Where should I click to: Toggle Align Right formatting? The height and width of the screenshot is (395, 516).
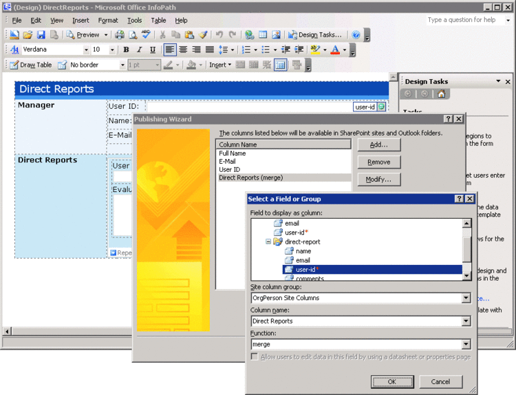[197, 50]
